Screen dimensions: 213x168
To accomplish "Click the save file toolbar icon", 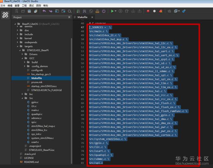I will [29, 11].
